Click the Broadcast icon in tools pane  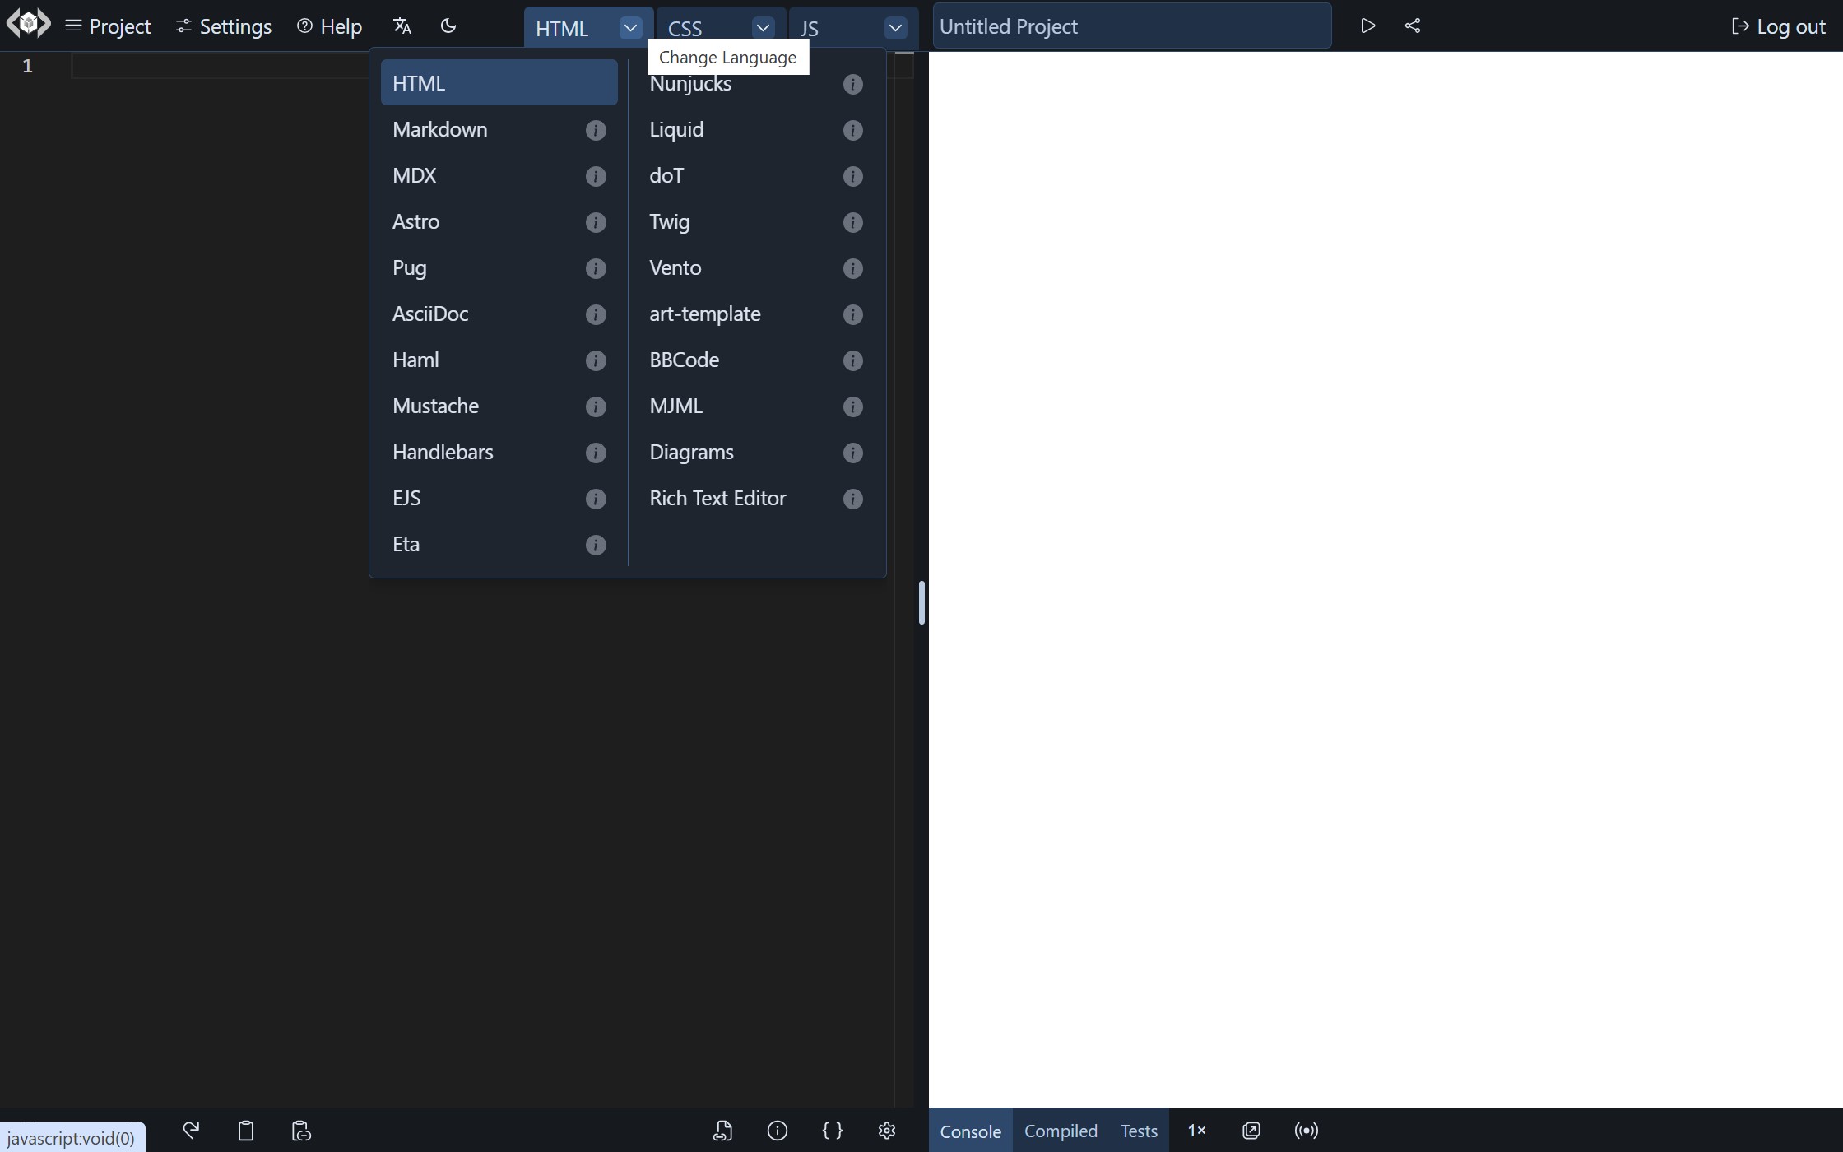1306,1131
